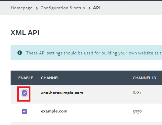
Task: Click the API settings info banner text
Action: pos(94,53)
